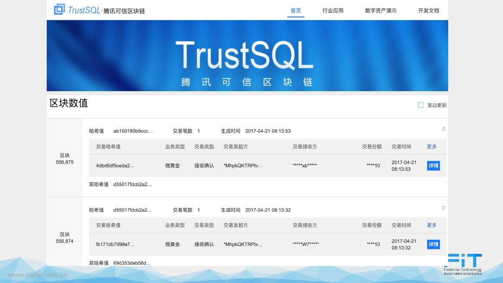Select 接收确认 in transaction fb171db7099a7… row
Image resolution: width=503 pixels, height=283 pixels.
[x=204, y=244]
